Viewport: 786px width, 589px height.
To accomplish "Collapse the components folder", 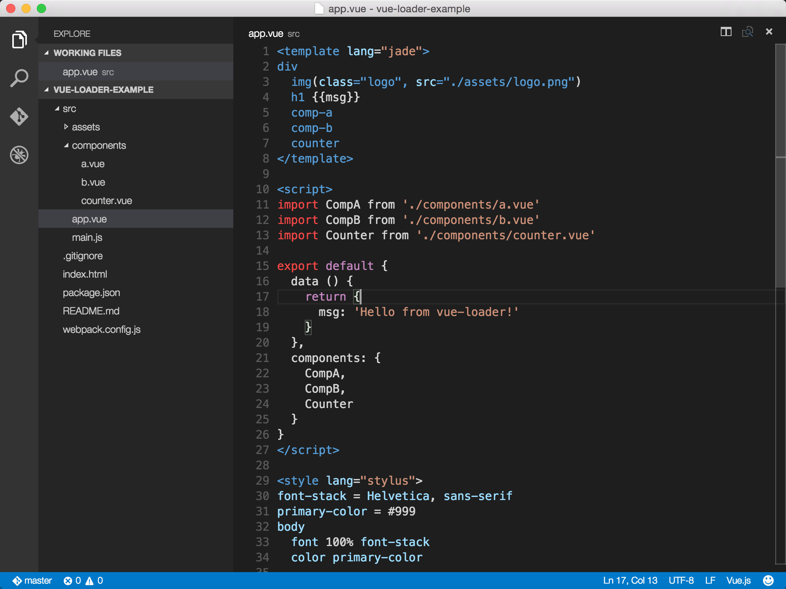I will point(99,145).
